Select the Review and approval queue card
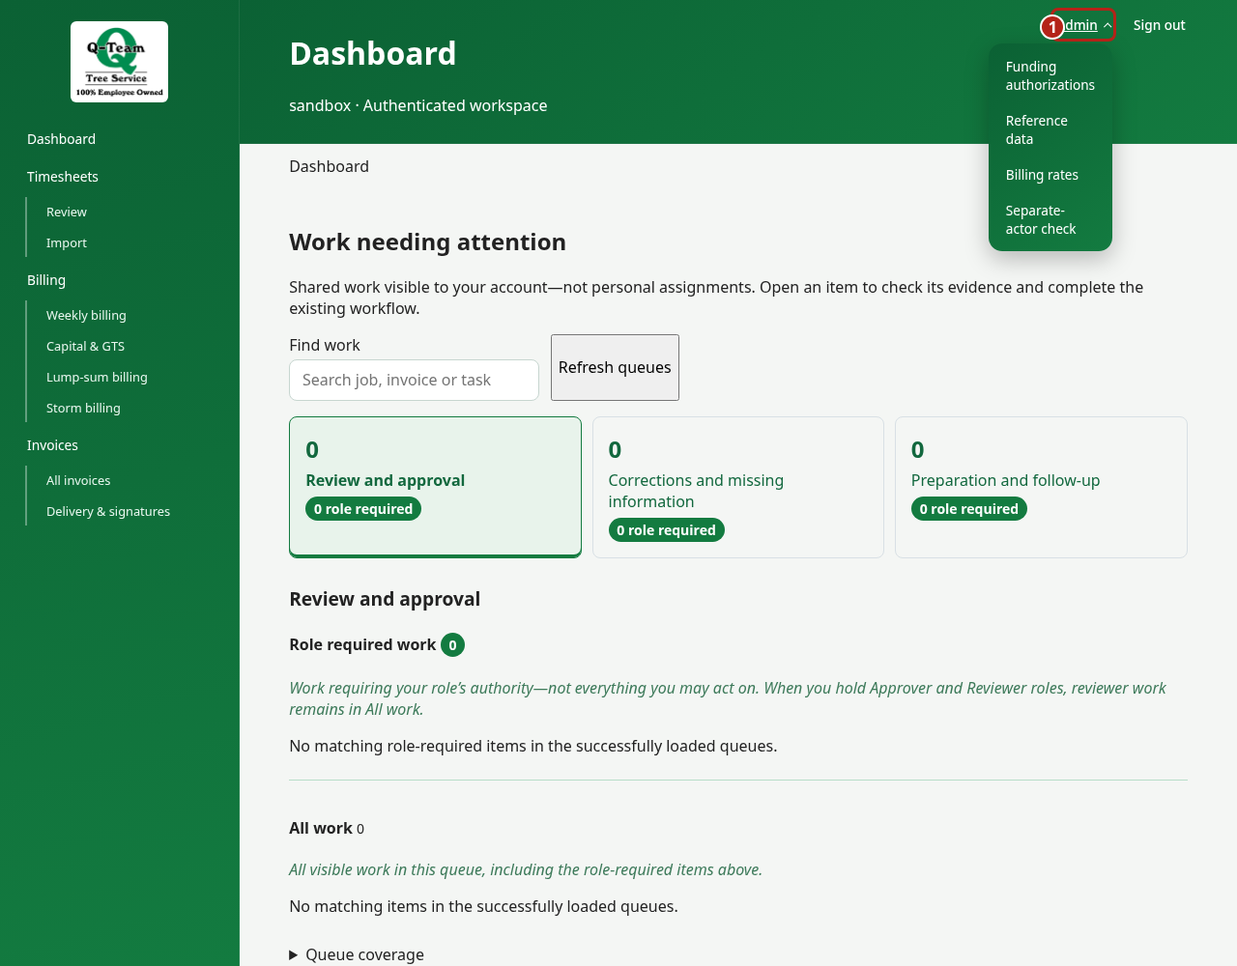The width and height of the screenshot is (1237, 966). tap(435, 487)
